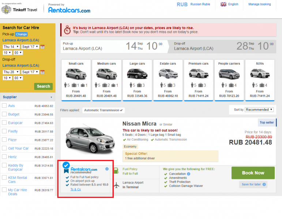This screenshot has width=282, height=219.
Task: Select the People carriers category image
Action: pyautogui.click(x=229, y=74)
